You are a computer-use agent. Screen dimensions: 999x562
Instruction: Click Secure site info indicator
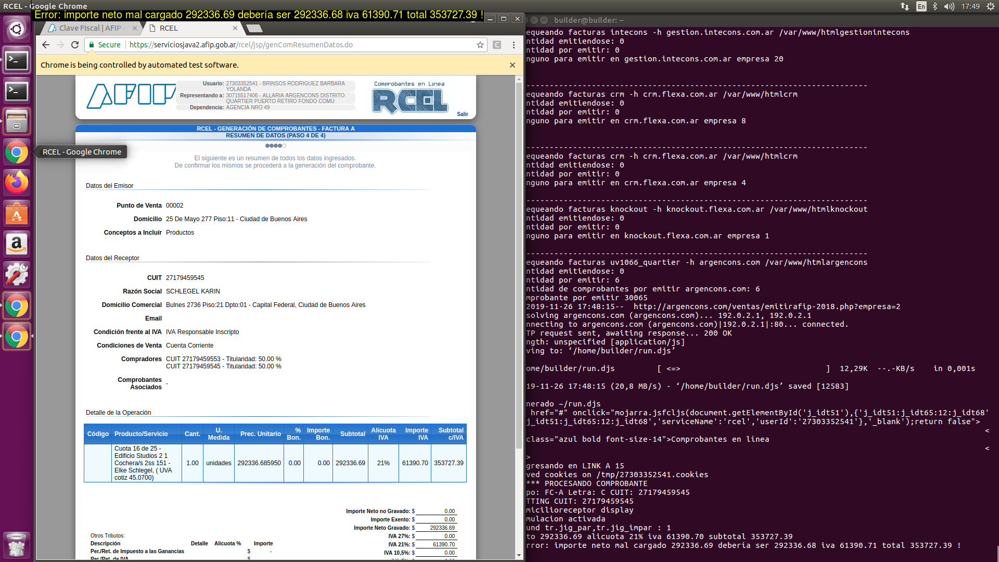[105, 45]
